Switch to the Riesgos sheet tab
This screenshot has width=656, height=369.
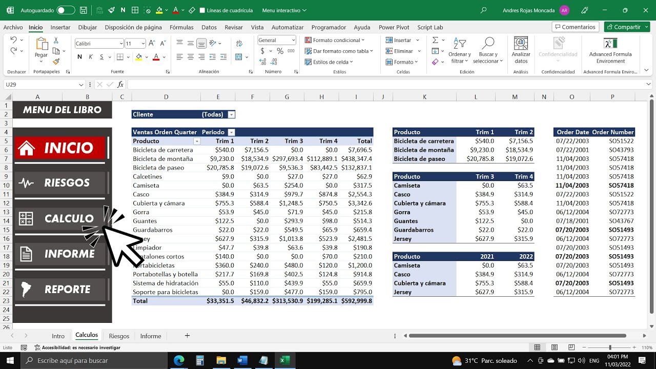point(119,336)
